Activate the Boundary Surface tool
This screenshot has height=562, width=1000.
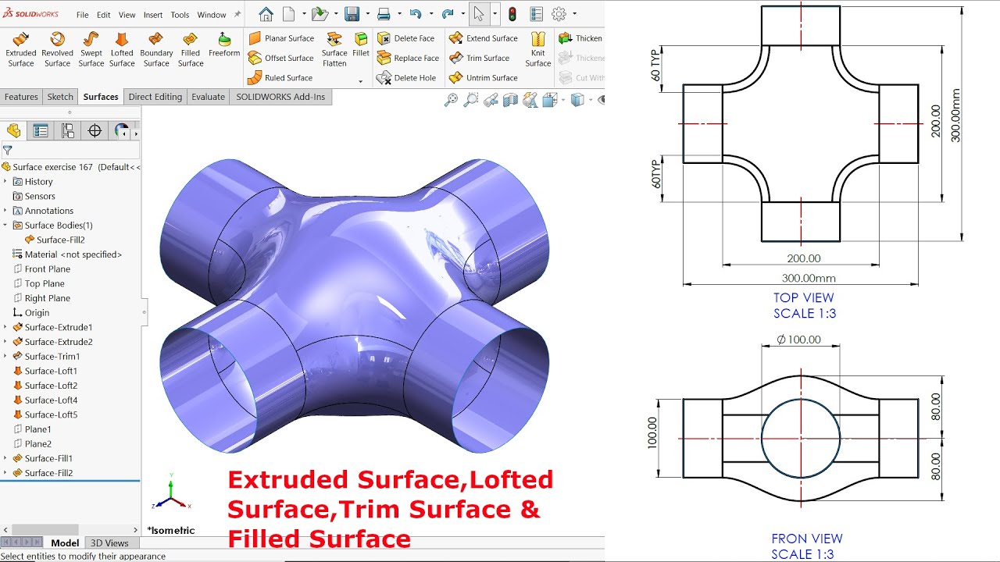click(x=156, y=50)
